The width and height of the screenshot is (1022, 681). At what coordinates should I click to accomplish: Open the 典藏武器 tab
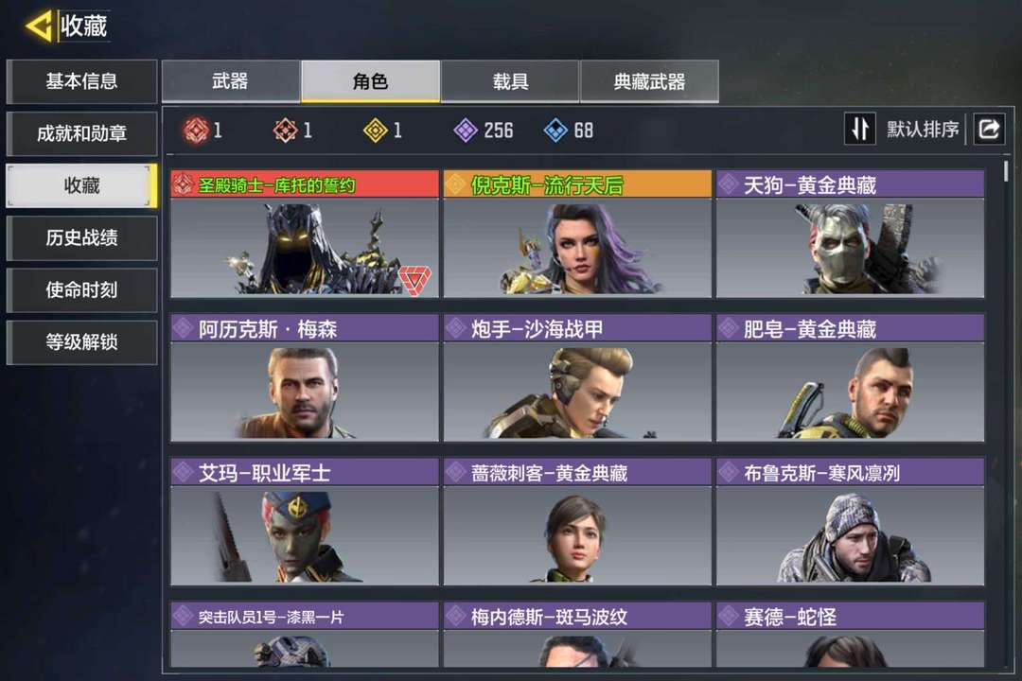pos(649,81)
